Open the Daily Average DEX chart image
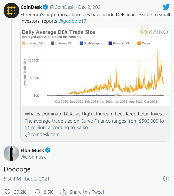The image size is (174, 196). (95, 67)
